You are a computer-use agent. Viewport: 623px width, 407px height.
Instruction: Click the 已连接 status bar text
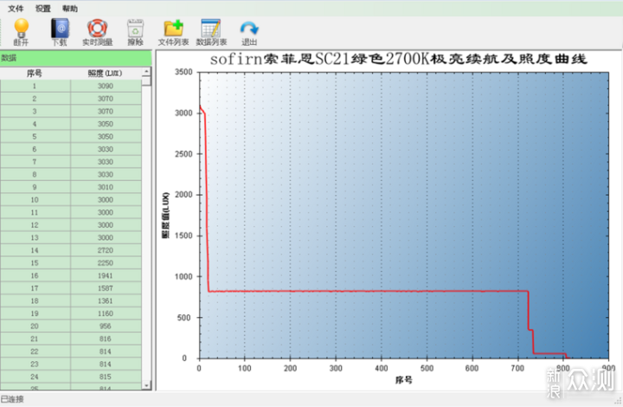click(12, 398)
